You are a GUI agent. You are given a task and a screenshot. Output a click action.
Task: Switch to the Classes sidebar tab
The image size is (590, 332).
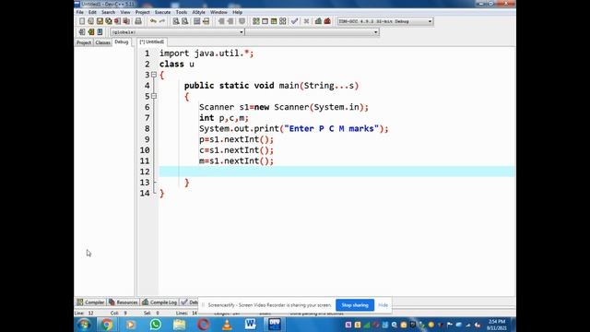(102, 42)
